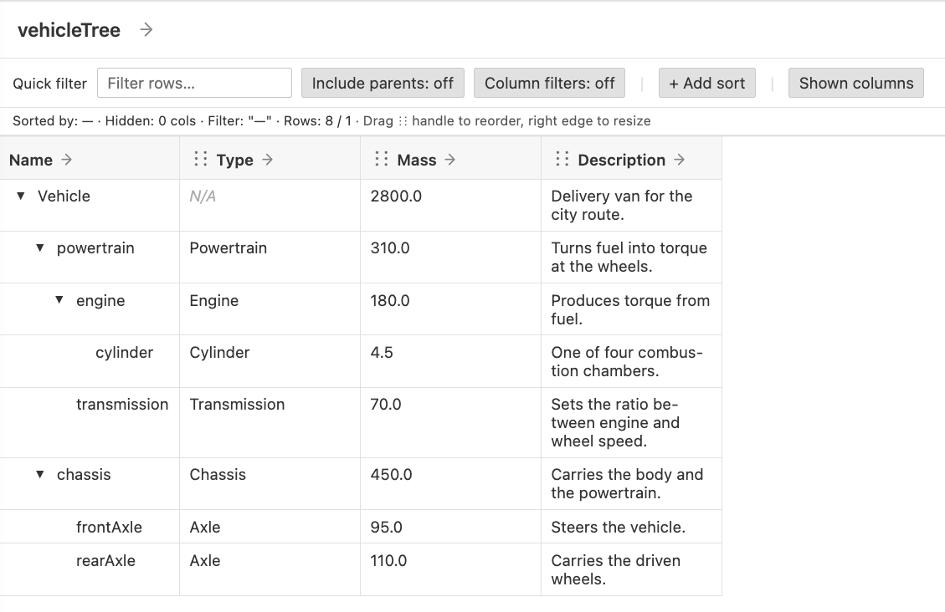Click the mass value 450.0

pos(391,475)
